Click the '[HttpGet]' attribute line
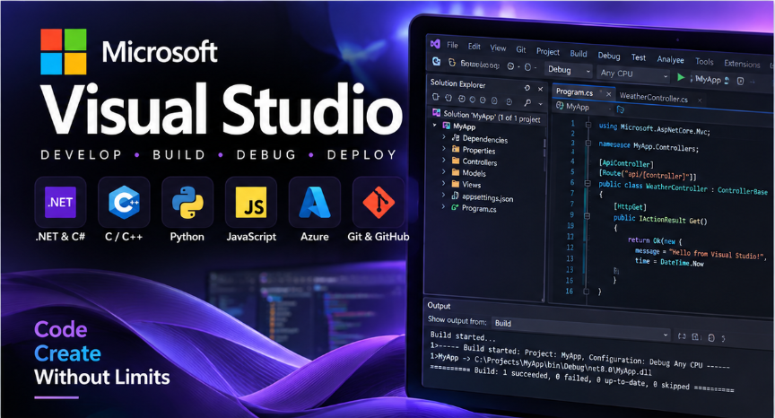This screenshot has width=775, height=418. coord(630,206)
